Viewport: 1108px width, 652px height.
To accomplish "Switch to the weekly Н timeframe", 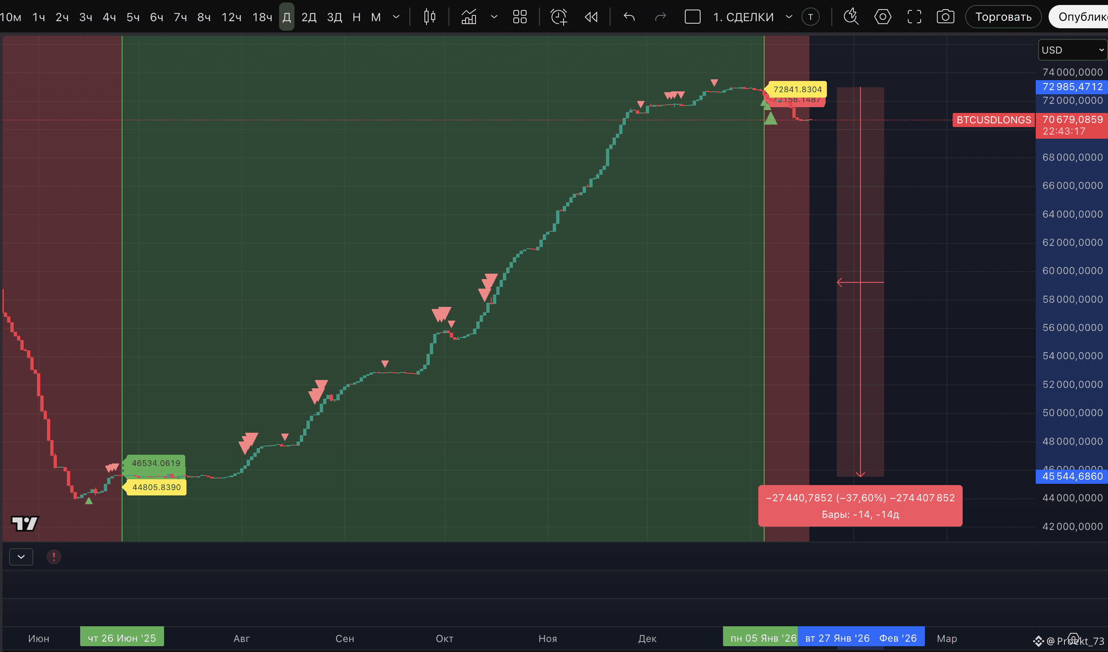I will pyautogui.click(x=357, y=17).
